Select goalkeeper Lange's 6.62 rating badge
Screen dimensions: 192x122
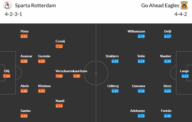tap(185, 76)
